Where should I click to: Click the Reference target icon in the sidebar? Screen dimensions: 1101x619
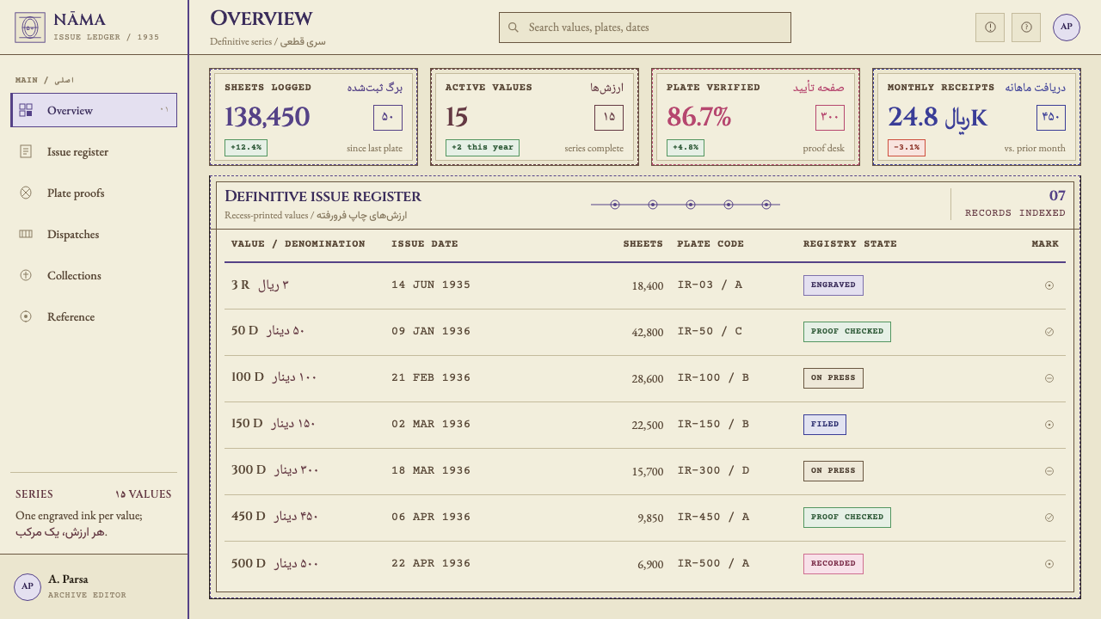coord(26,316)
